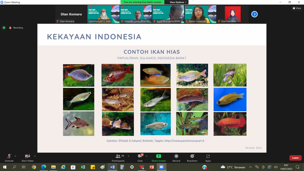Open Excel from taskbar

[83, 167]
